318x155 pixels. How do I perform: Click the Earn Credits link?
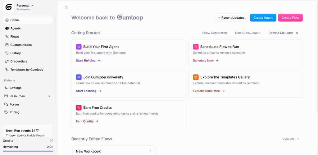(x=87, y=121)
